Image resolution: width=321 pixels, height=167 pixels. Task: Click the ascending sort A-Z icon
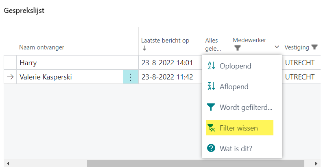(x=211, y=66)
